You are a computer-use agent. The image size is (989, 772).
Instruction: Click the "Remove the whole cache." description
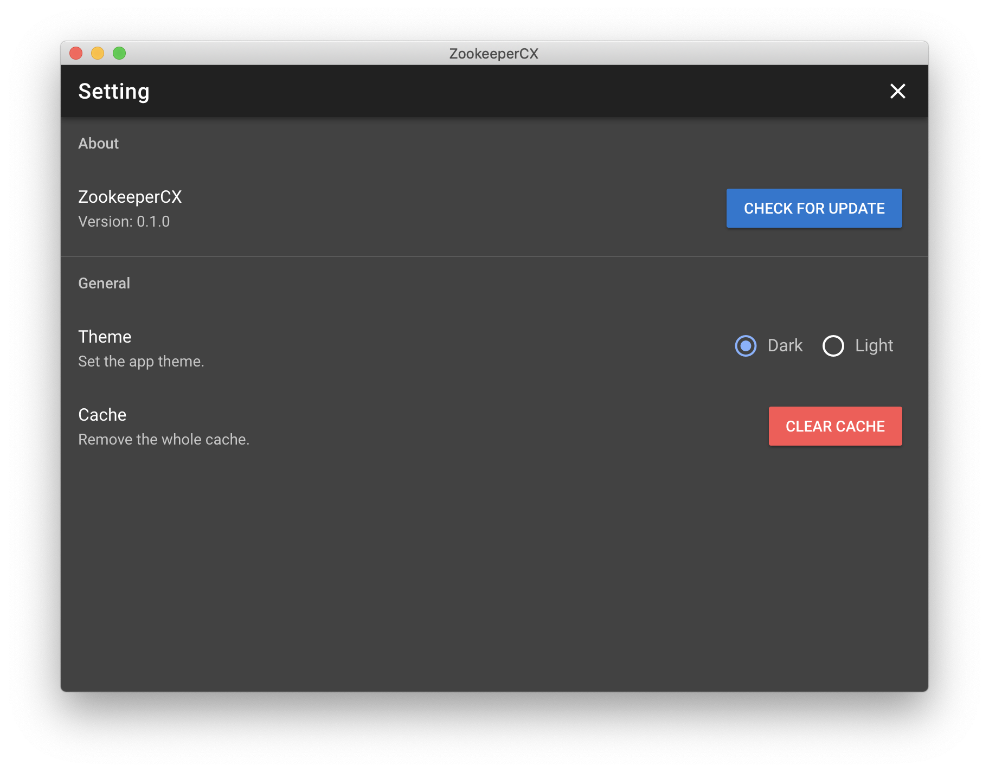pyautogui.click(x=164, y=440)
